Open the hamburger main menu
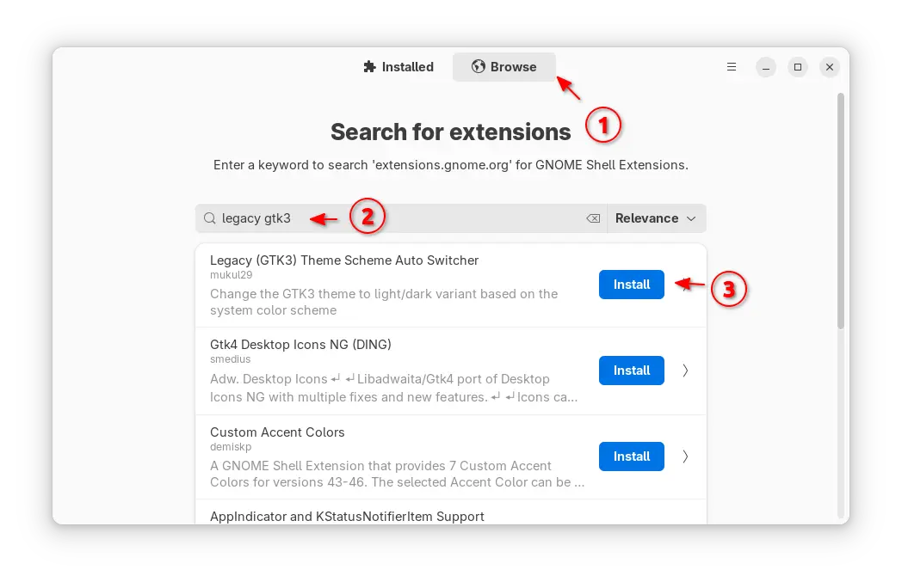The height and width of the screenshot is (582, 902). [x=731, y=67]
